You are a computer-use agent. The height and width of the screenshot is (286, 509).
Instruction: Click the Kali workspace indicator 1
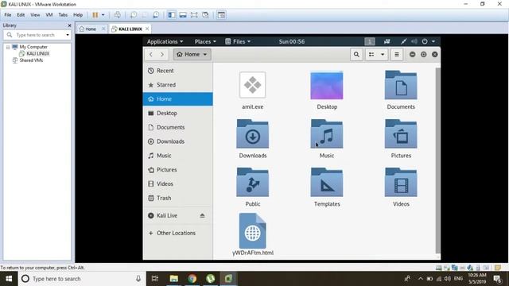point(370,41)
